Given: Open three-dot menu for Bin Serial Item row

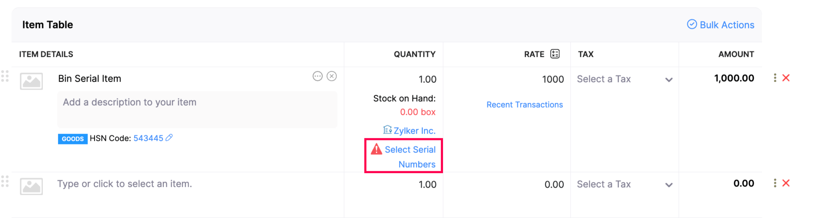Looking at the screenshot, I should [775, 78].
